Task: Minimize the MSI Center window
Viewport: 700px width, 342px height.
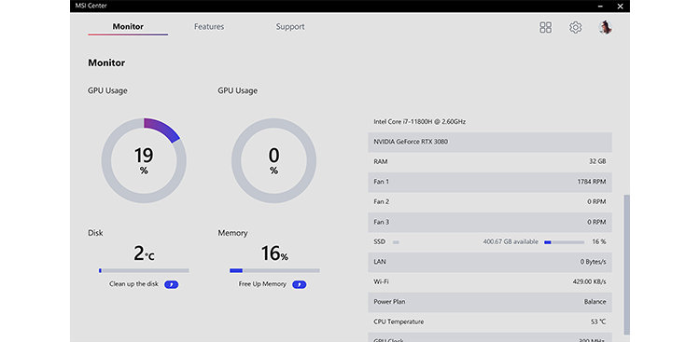Action: coord(600,7)
